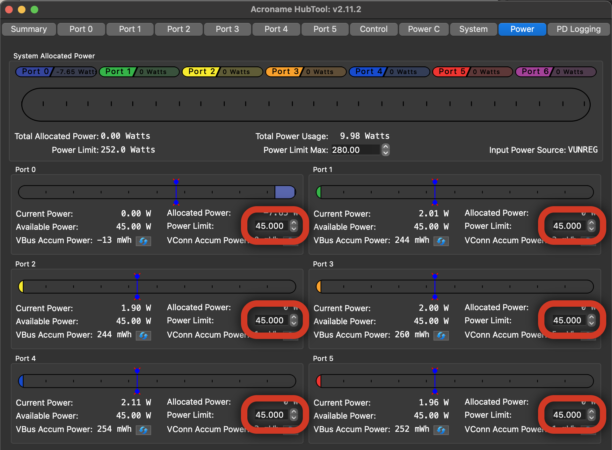Image resolution: width=612 pixels, height=450 pixels.
Task: Reset Port 4 VBus accumulated power
Action: 143,430
